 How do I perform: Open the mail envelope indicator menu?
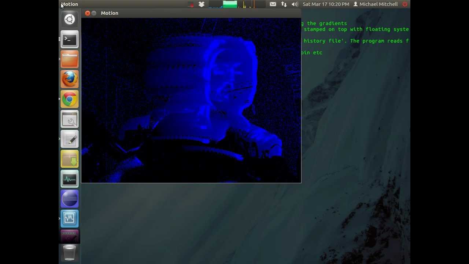(273, 4)
